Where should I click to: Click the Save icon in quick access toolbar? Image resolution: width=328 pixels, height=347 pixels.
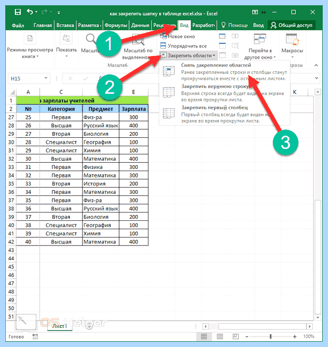[17, 12]
